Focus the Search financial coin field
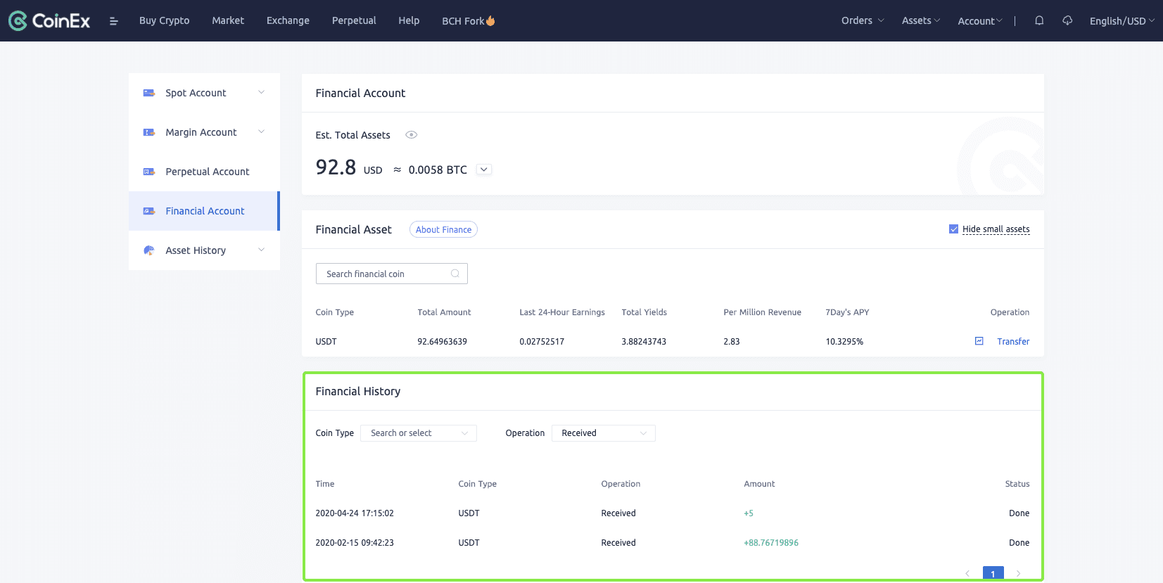The image size is (1163, 583). [x=392, y=274]
